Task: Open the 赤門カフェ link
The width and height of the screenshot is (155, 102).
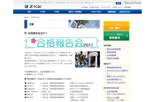Action: tap(75, 100)
